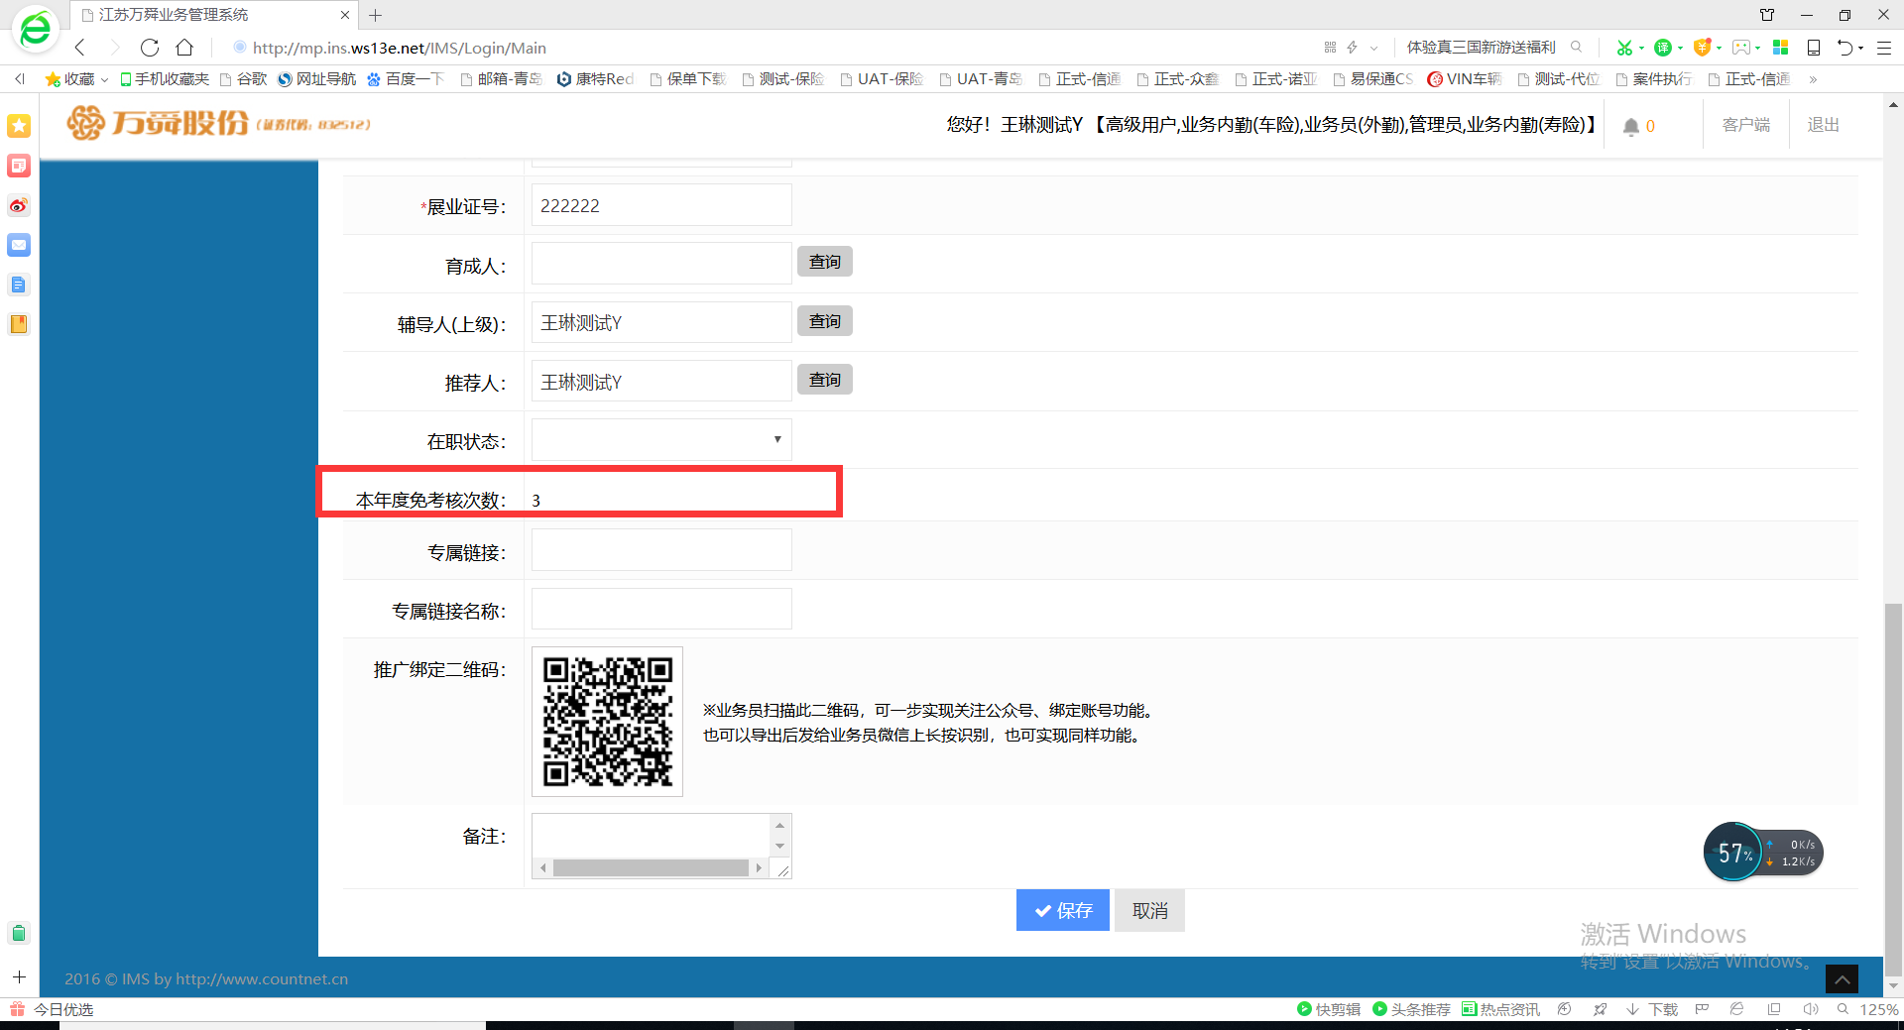Show more bookmarks with overflow chevron
1904x1030 pixels.
[x=1813, y=79]
